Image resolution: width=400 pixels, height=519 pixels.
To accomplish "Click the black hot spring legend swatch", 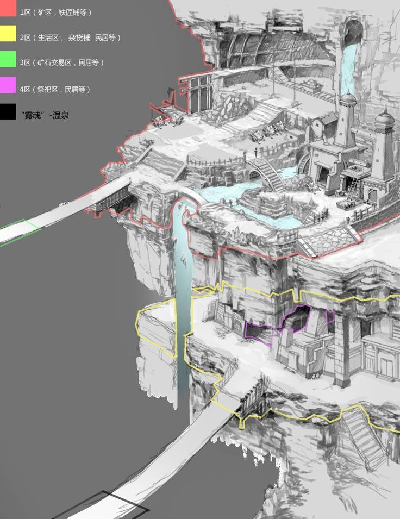I will point(8,111).
